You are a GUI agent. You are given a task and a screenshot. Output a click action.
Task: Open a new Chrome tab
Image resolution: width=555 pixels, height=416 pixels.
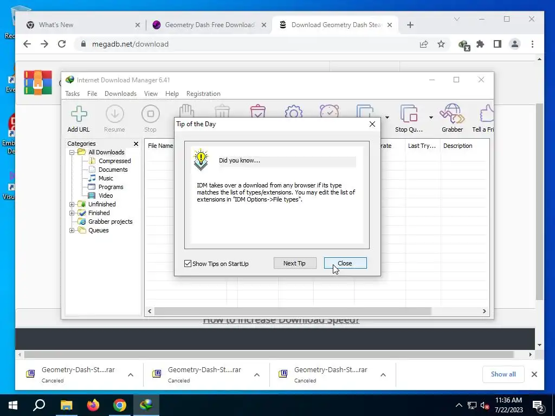coord(410,25)
